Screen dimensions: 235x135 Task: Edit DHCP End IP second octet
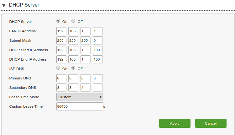point(73,59)
